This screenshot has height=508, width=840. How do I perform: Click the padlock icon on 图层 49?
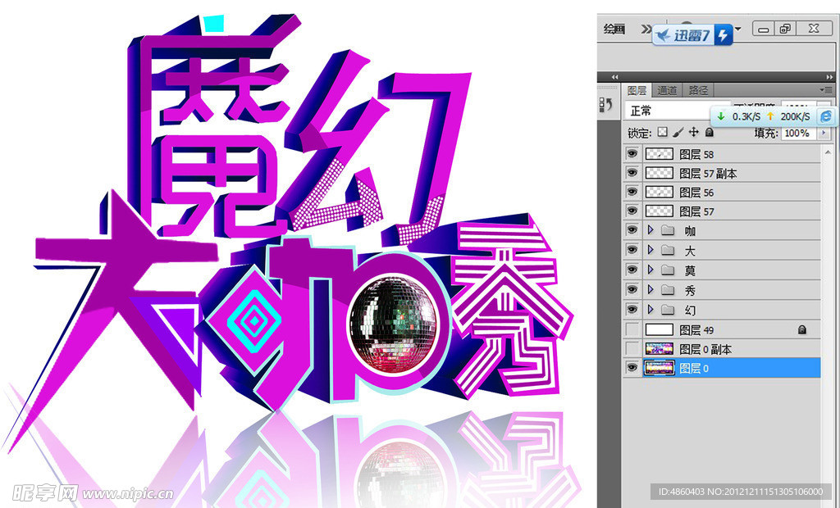coord(803,329)
